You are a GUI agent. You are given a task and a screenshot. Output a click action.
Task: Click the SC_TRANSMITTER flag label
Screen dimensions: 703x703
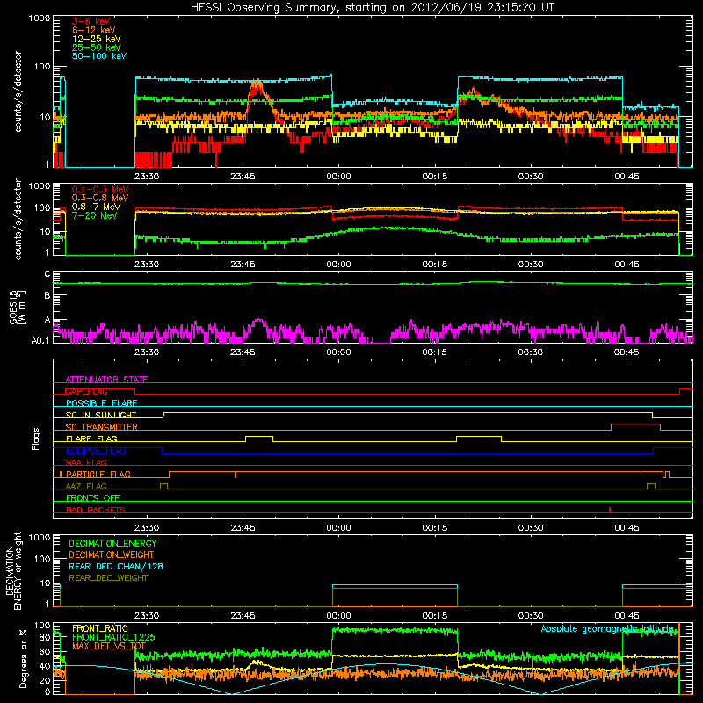(x=102, y=426)
